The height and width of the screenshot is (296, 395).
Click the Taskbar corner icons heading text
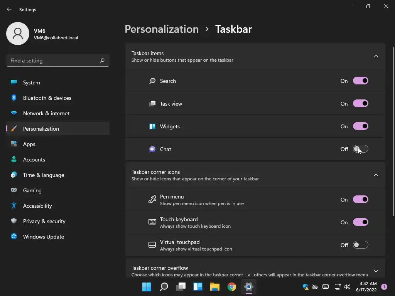point(155,172)
